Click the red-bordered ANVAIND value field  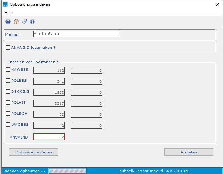49,137
